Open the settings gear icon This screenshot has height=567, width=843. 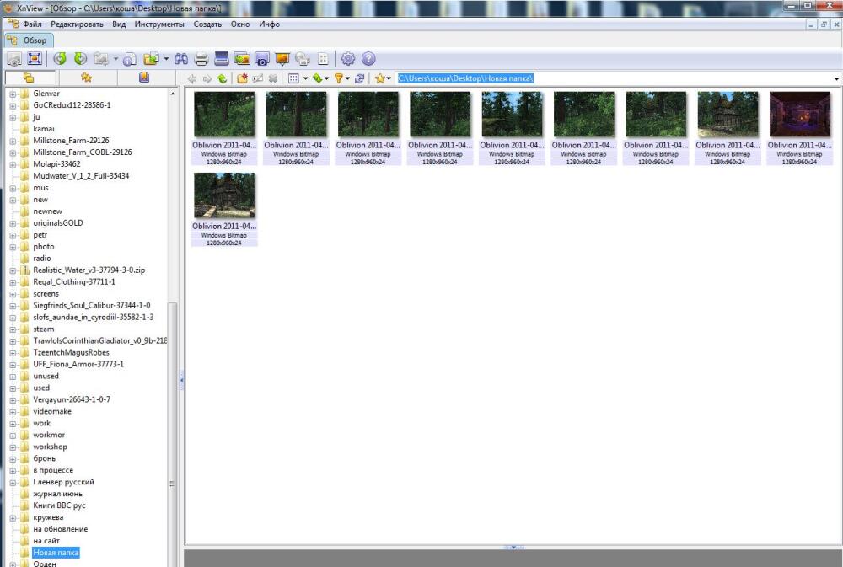(348, 59)
